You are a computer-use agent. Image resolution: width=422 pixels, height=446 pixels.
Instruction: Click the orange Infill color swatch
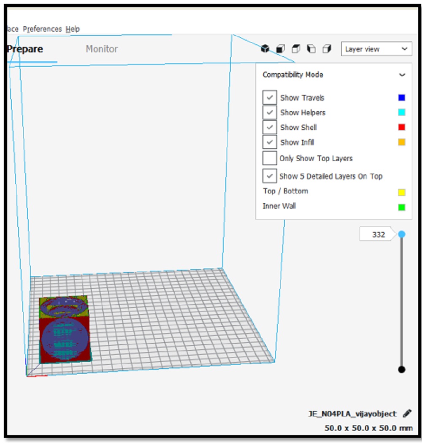(402, 142)
